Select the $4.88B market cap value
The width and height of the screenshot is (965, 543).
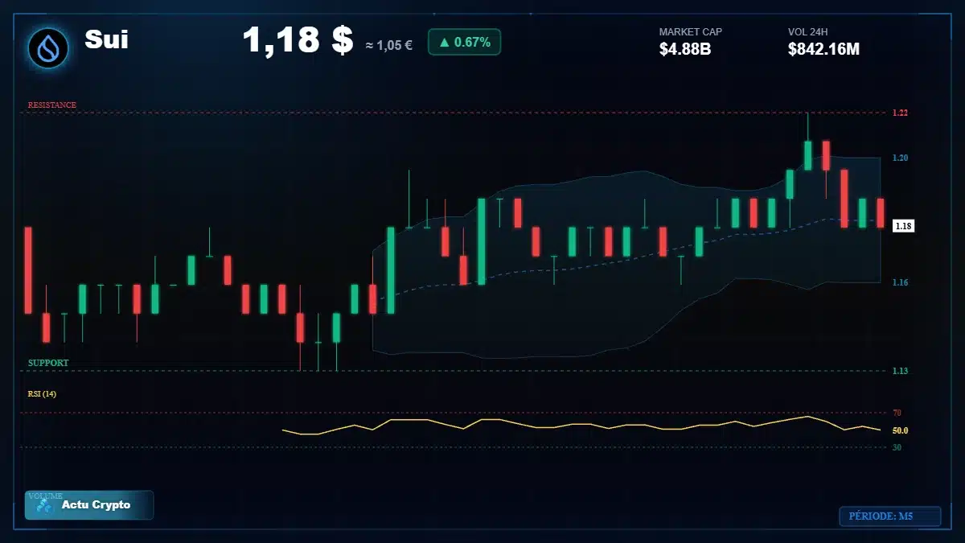685,49
